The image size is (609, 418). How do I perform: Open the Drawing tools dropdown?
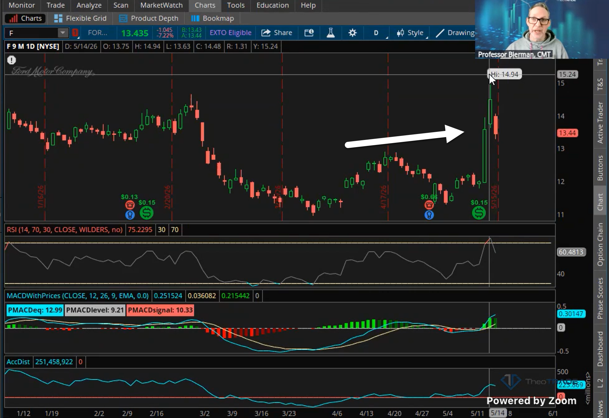point(455,33)
